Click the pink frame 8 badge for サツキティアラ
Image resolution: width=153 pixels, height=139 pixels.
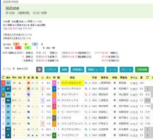(x=54, y=100)
